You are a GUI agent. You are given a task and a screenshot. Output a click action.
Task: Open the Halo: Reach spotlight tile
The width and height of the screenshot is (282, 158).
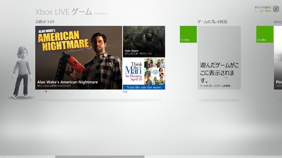click(x=144, y=42)
